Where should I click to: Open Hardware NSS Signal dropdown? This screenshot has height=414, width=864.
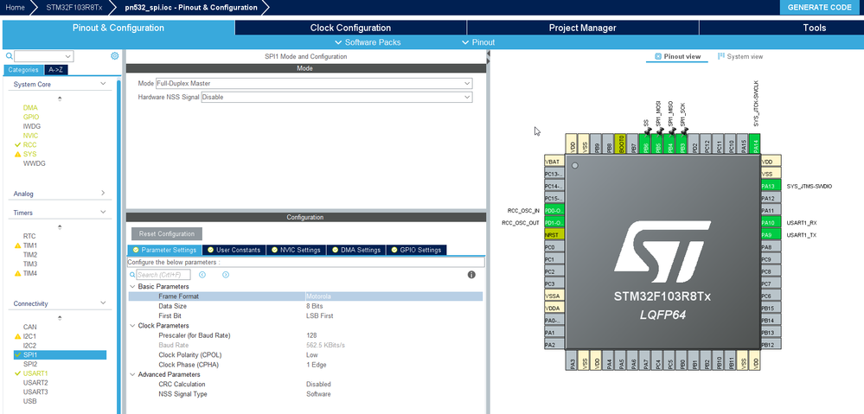[336, 97]
